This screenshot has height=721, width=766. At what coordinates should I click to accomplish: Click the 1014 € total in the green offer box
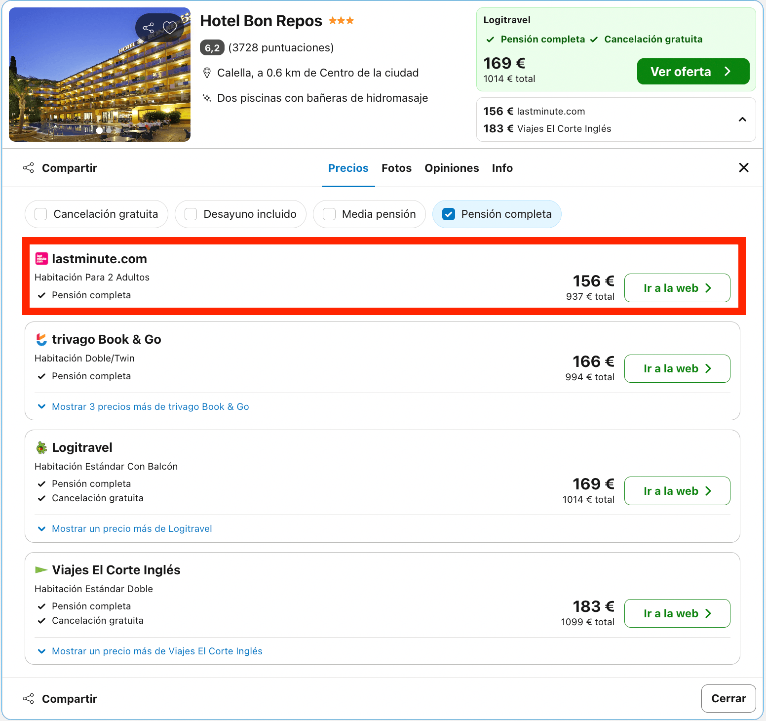coord(509,79)
